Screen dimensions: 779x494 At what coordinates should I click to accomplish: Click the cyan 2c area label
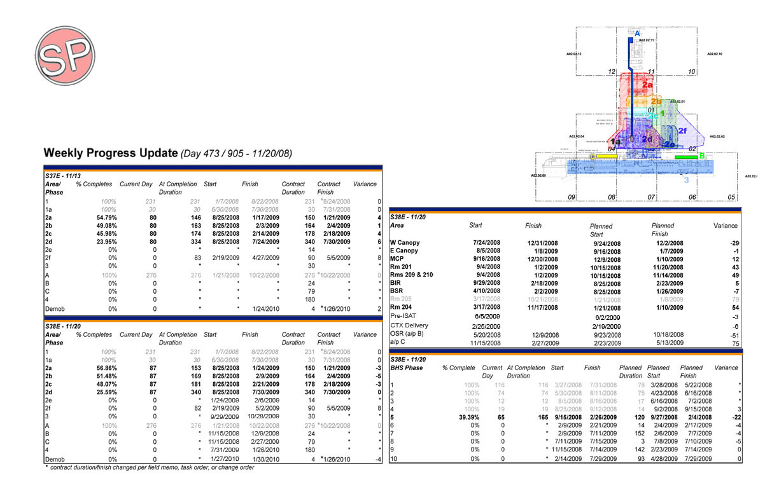pyautogui.click(x=654, y=116)
